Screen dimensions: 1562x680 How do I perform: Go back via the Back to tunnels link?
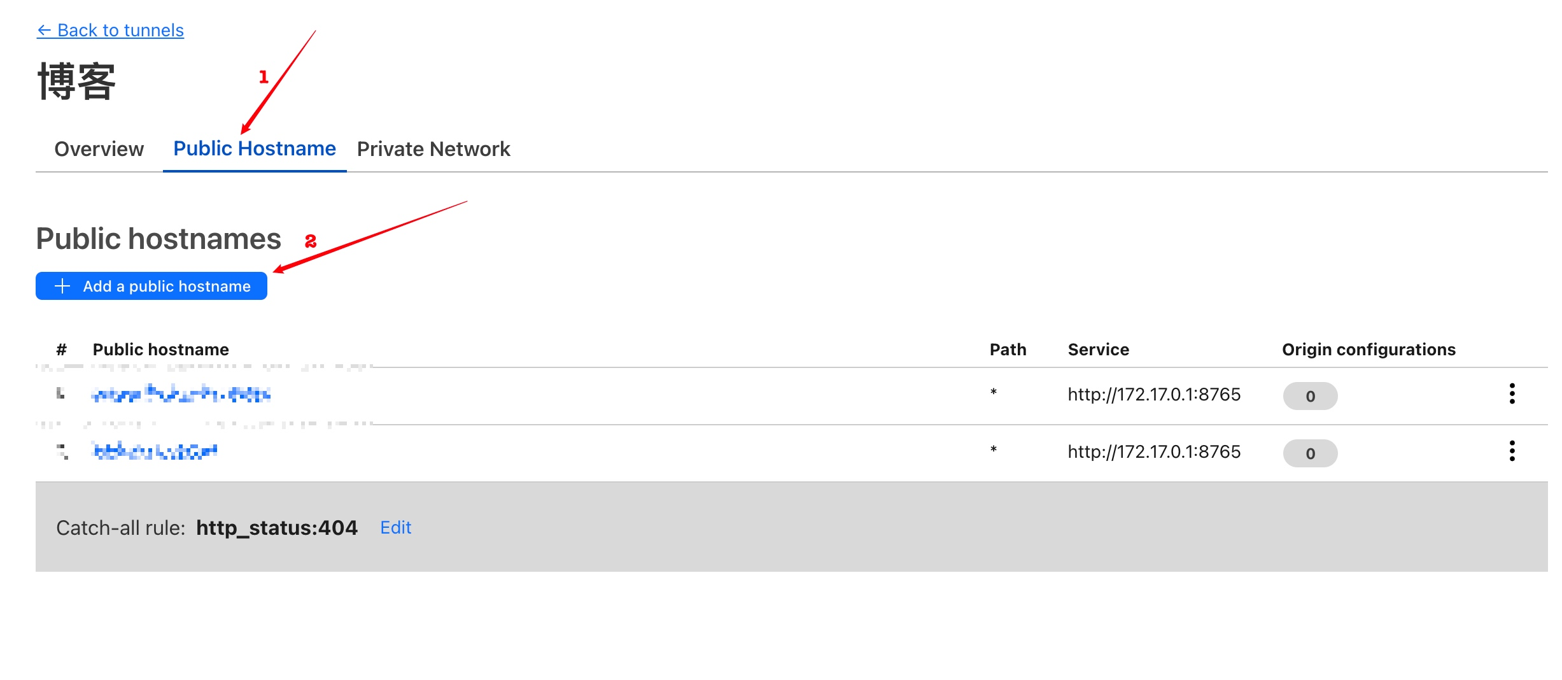(x=120, y=31)
